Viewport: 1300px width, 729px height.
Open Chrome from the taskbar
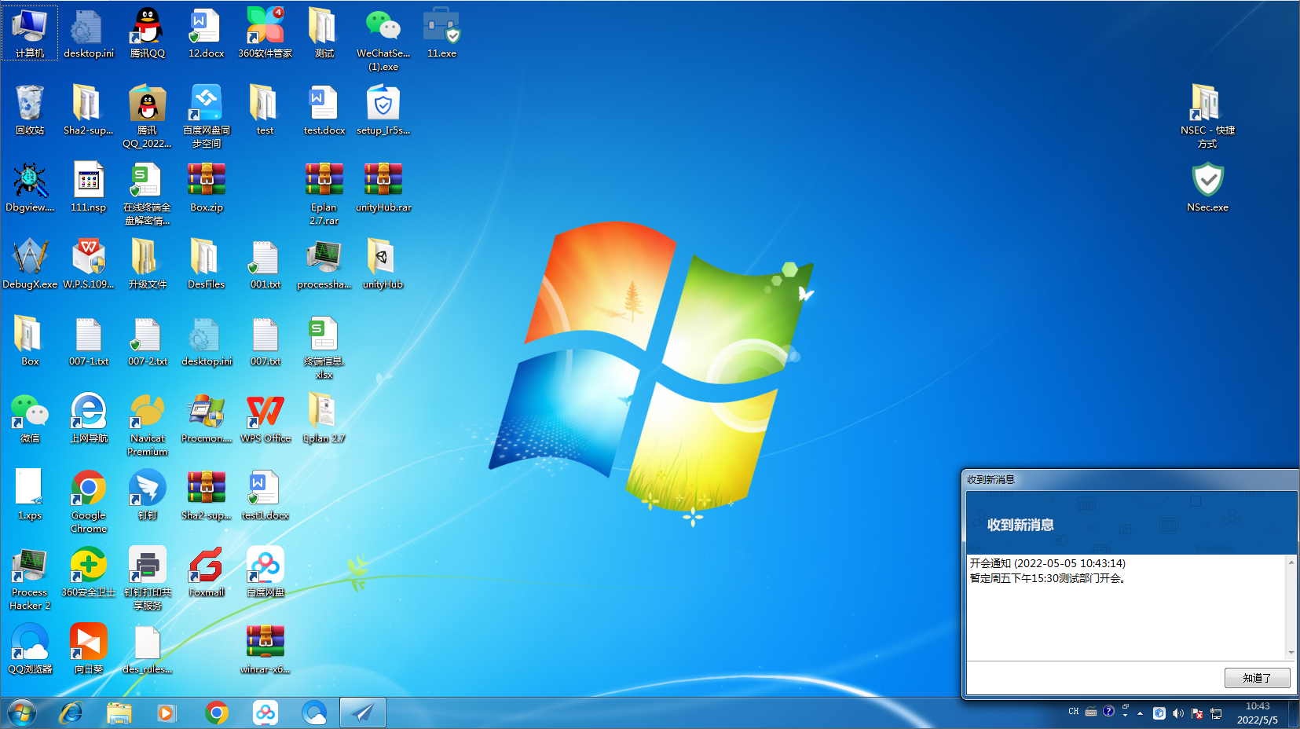(217, 713)
